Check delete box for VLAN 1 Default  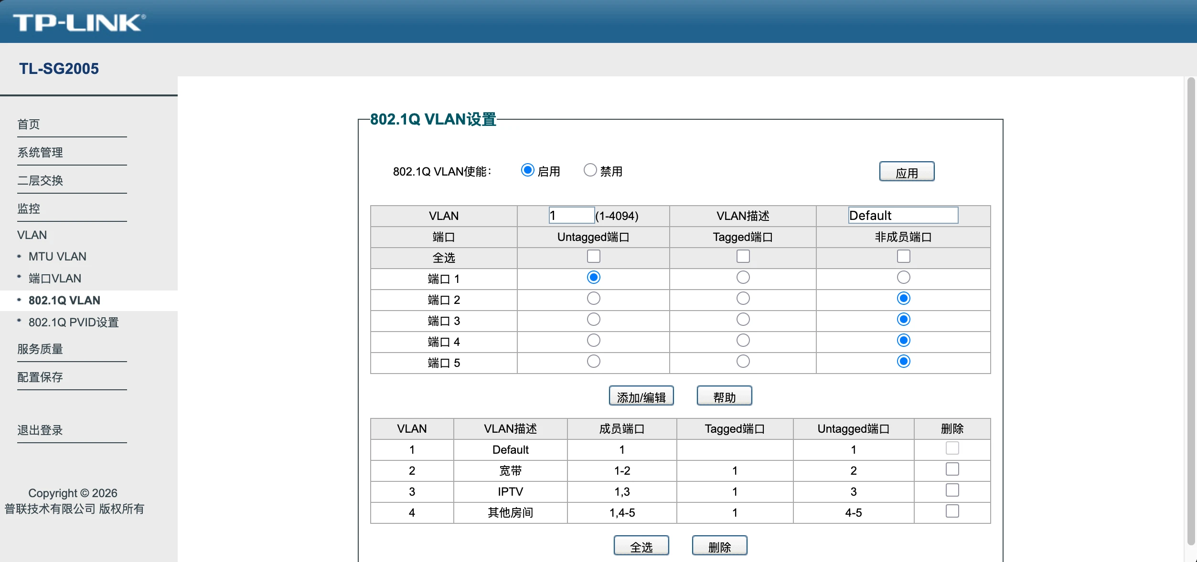pyautogui.click(x=952, y=448)
